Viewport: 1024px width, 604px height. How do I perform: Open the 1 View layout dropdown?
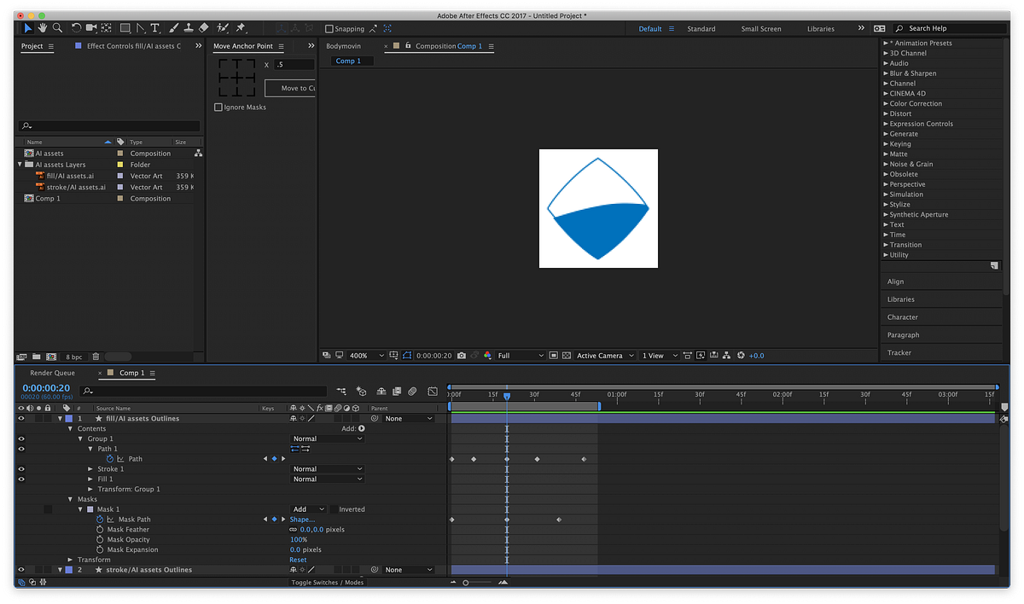(659, 356)
